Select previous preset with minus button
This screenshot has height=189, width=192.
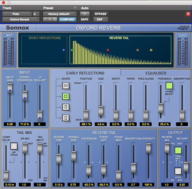click(x=45, y=20)
